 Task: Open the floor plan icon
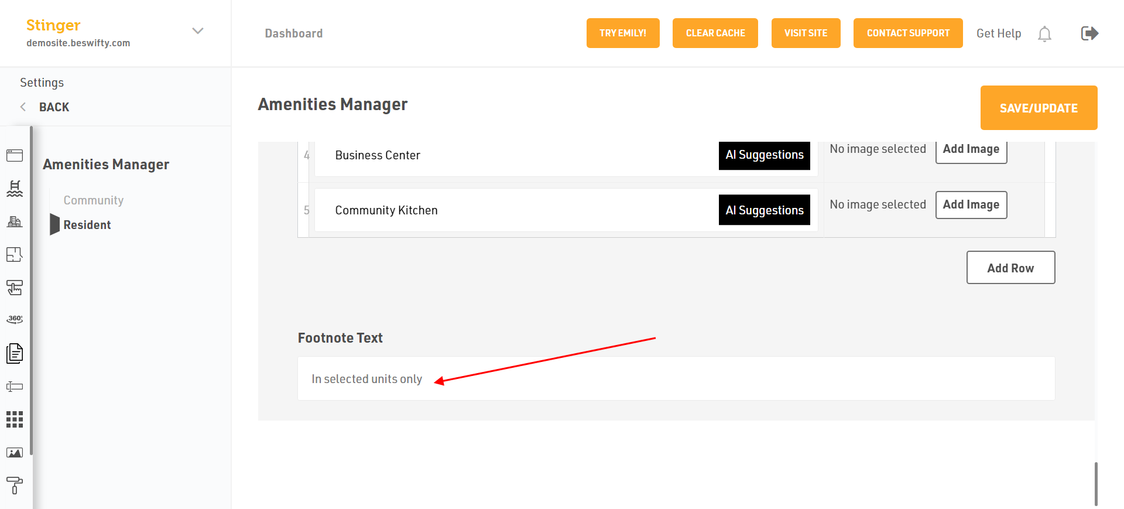pyautogui.click(x=15, y=255)
